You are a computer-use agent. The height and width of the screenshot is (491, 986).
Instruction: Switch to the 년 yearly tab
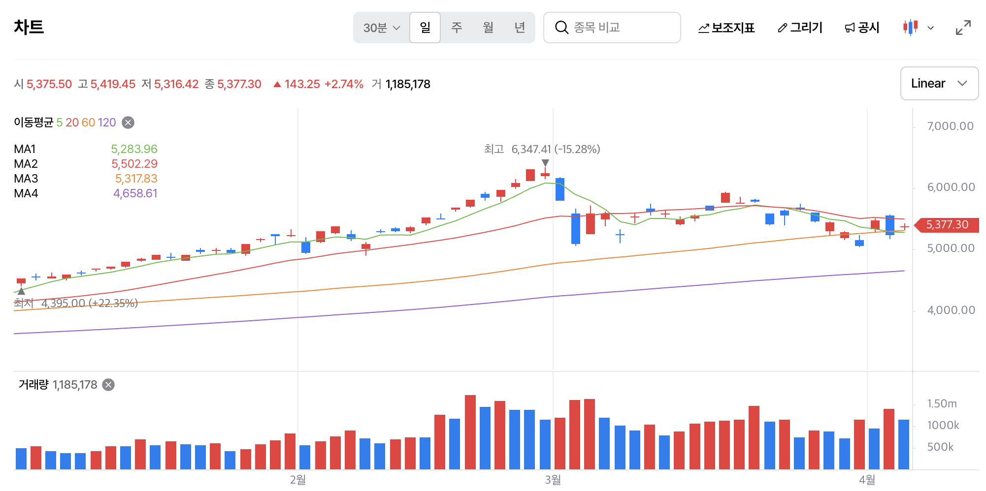point(520,28)
